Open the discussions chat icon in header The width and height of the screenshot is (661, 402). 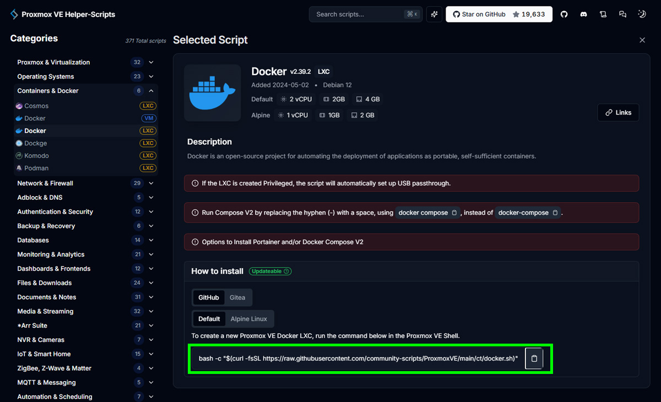point(622,14)
